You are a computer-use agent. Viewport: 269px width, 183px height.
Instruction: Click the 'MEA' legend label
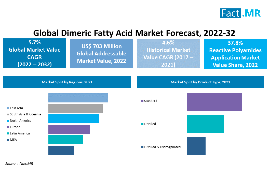[14, 140]
